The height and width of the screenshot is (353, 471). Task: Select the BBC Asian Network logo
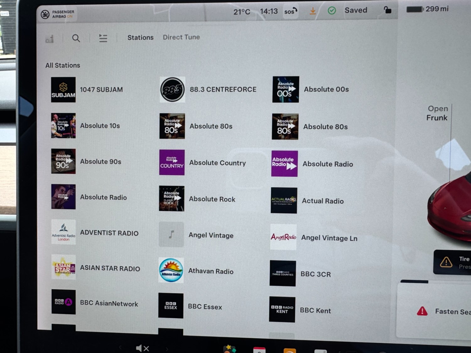(x=64, y=302)
